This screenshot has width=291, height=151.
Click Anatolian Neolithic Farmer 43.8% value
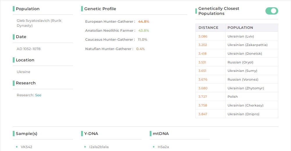coord(144,31)
